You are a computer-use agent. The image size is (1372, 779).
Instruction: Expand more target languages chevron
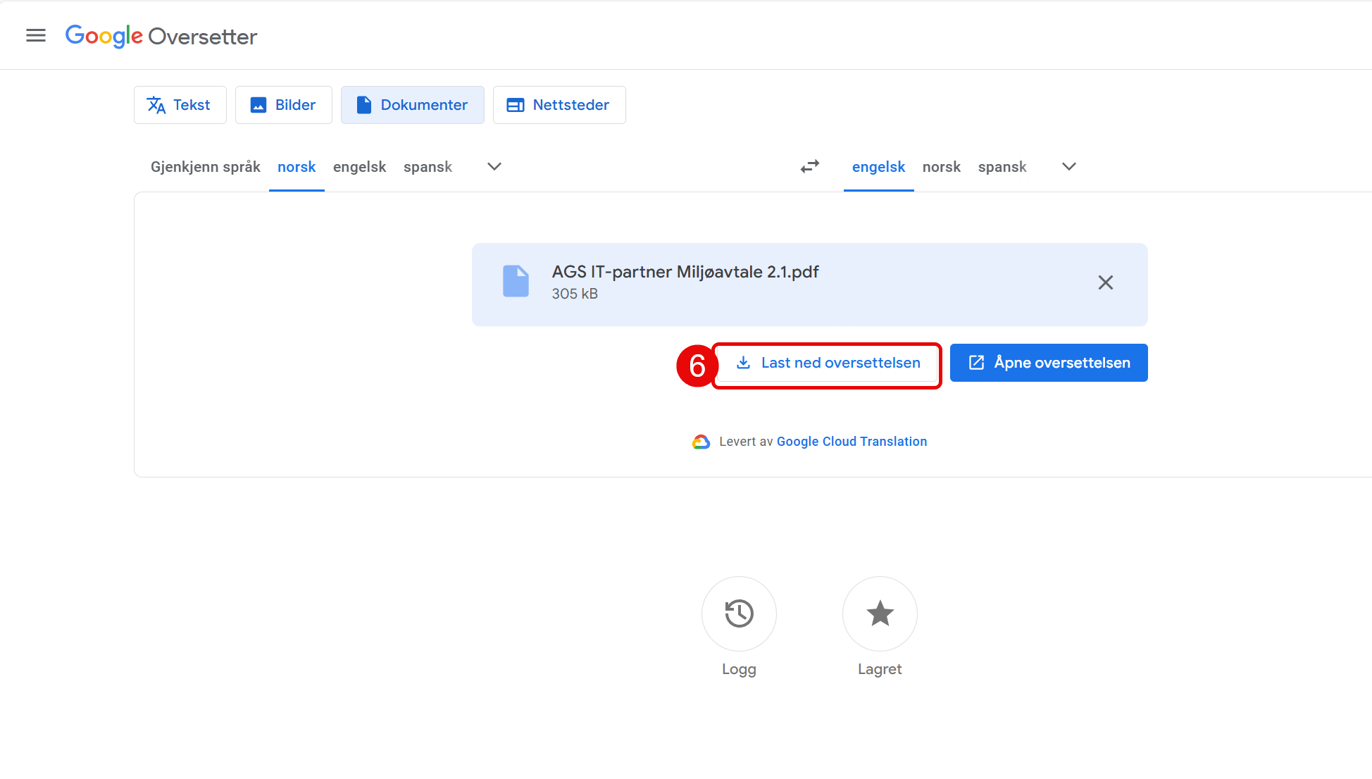coord(1069,167)
